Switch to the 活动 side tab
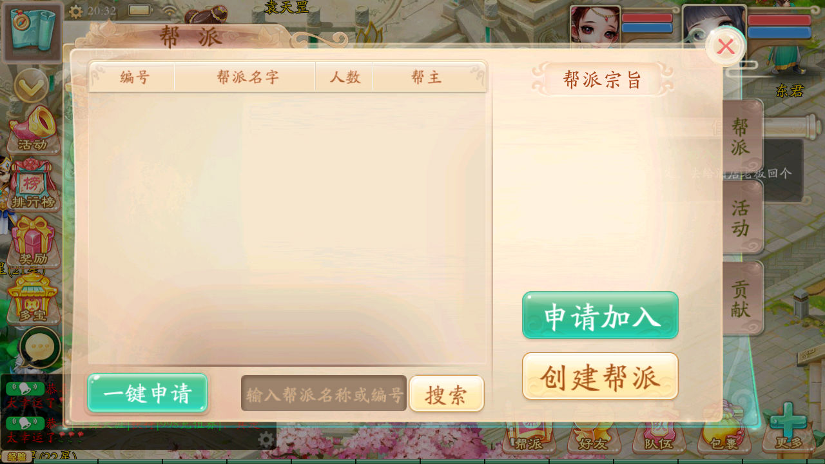Viewport: 825px width, 464px height. pyautogui.click(x=742, y=217)
